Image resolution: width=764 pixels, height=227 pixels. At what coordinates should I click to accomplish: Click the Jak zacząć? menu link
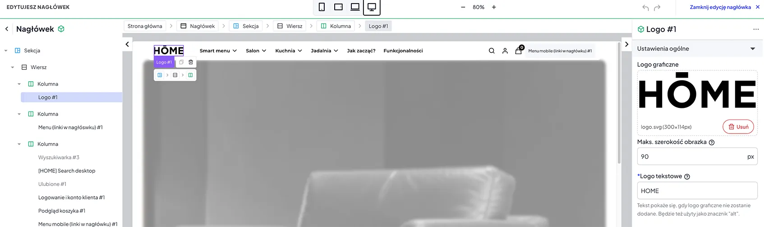pyautogui.click(x=361, y=51)
